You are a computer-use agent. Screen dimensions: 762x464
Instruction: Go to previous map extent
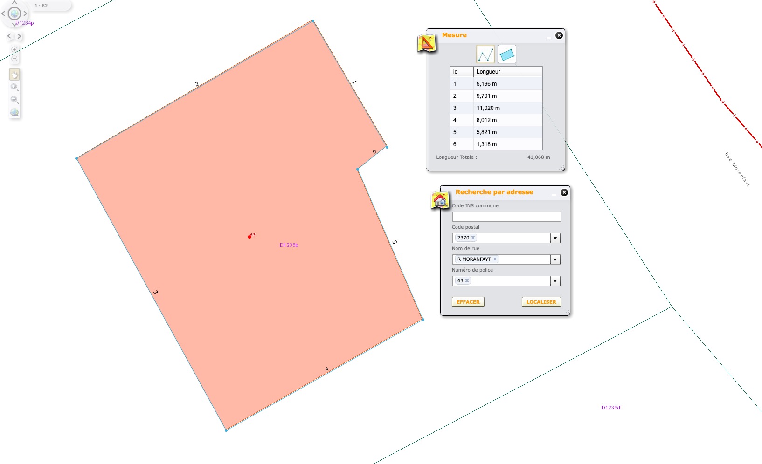pyautogui.click(x=9, y=36)
